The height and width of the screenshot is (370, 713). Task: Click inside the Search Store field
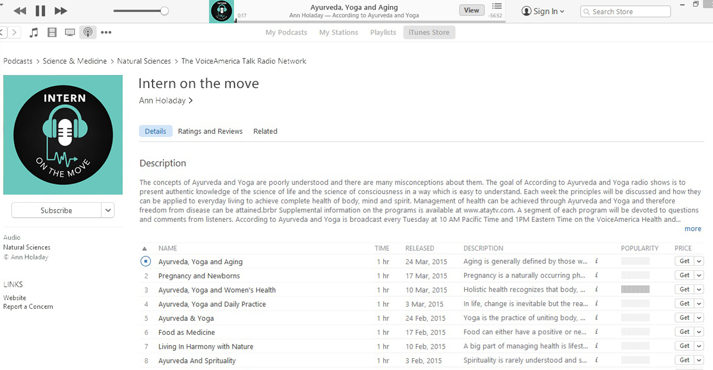click(x=625, y=11)
